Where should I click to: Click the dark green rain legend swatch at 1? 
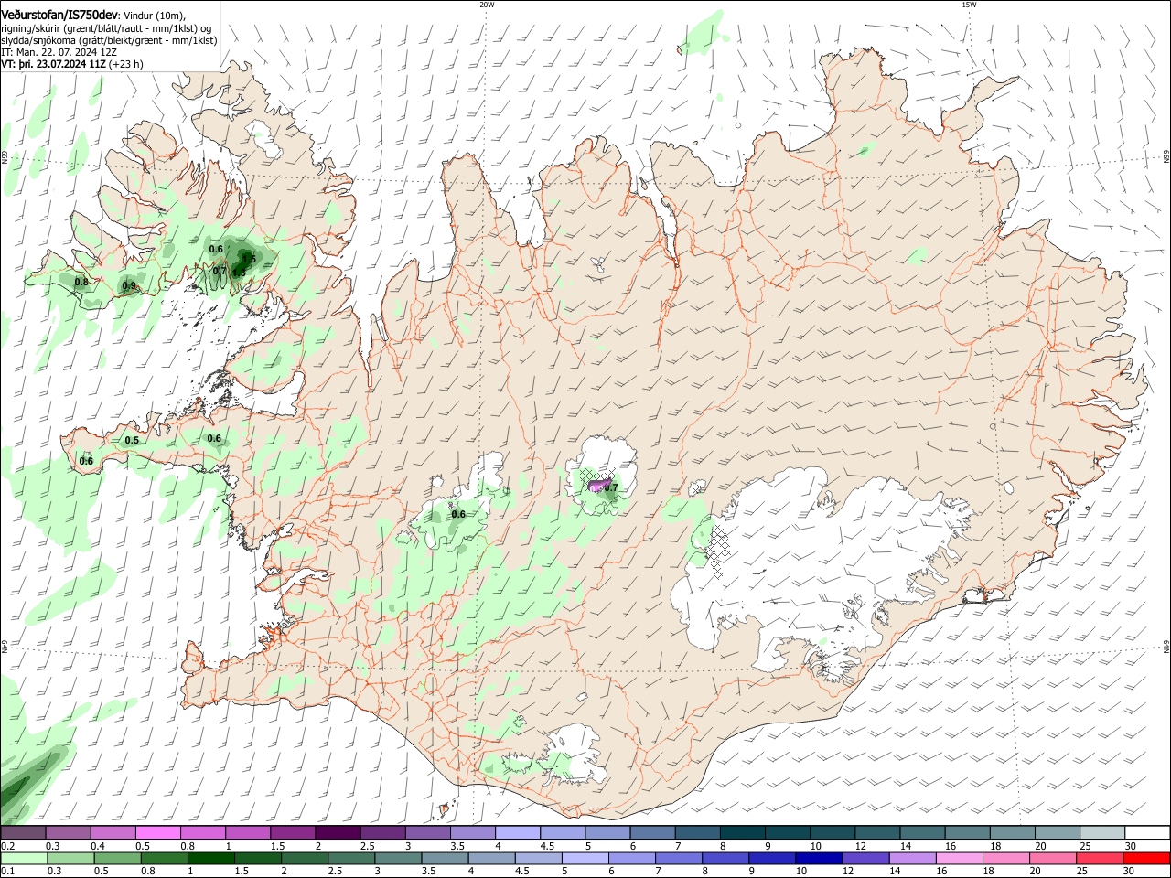click(211, 858)
